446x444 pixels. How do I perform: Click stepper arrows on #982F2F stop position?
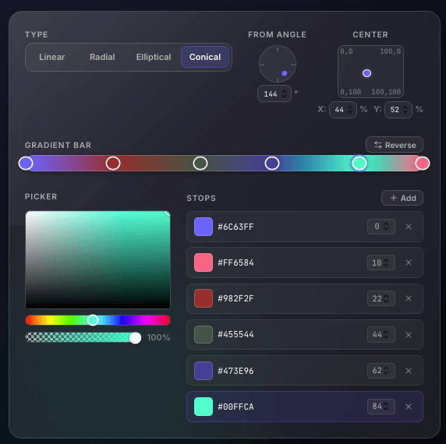[x=386, y=298]
